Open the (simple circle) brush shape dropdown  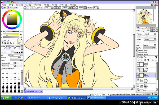tap(15, 63)
